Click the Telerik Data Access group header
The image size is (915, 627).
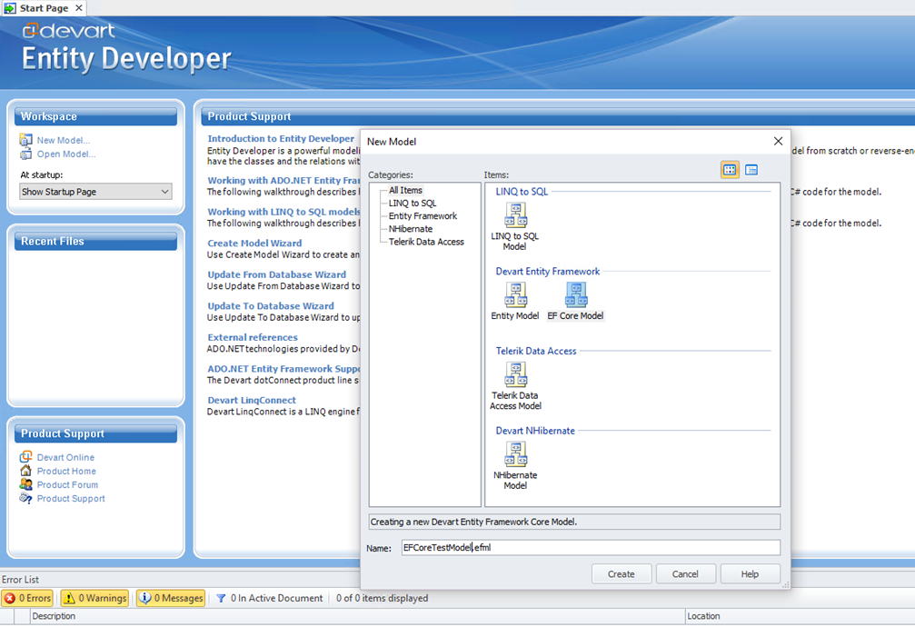click(536, 351)
